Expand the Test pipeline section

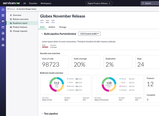(42, 113)
